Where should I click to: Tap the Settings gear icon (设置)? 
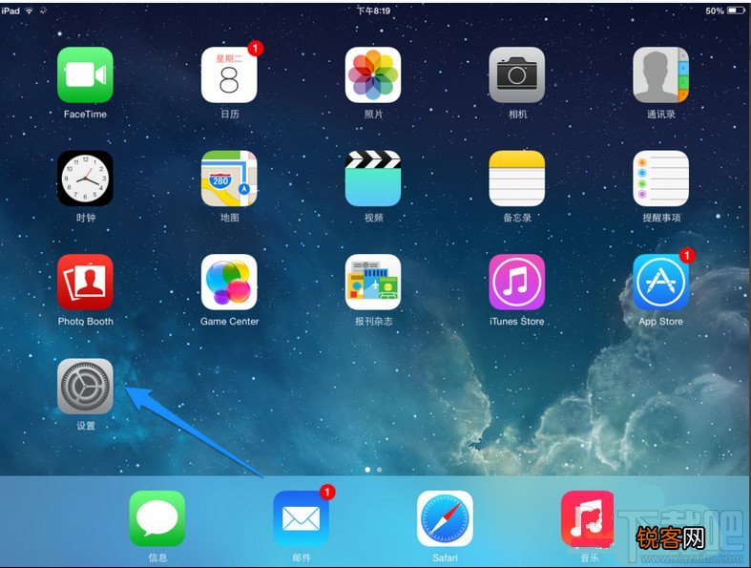coord(85,386)
